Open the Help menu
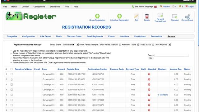The width and height of the screenshot is (199, 112). (x=76, y=7)
